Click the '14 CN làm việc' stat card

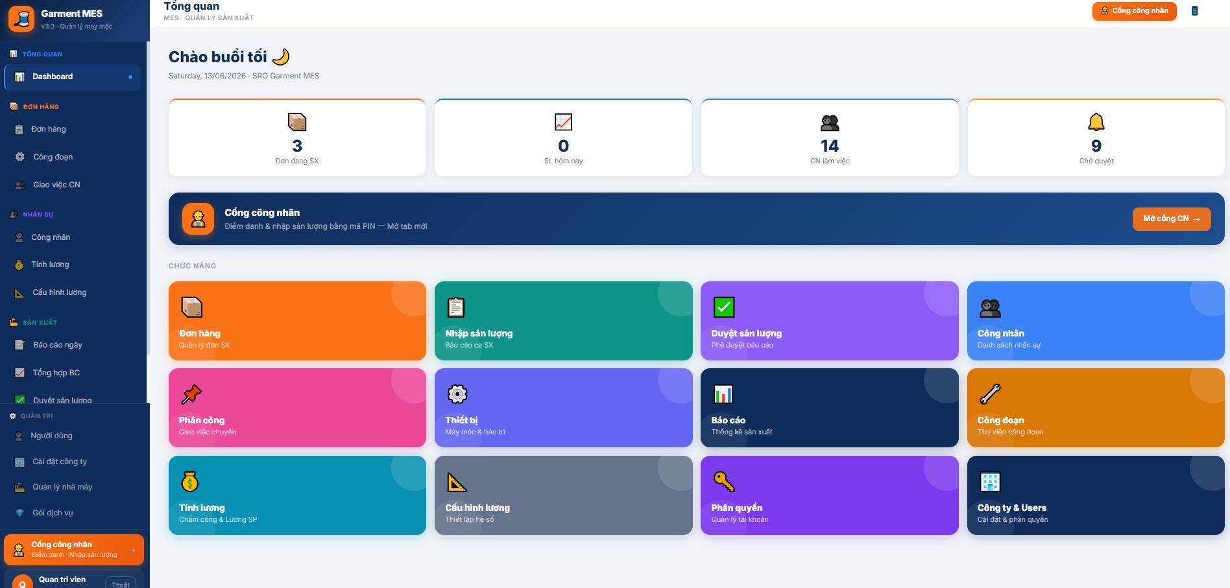(x=830, y=137)
